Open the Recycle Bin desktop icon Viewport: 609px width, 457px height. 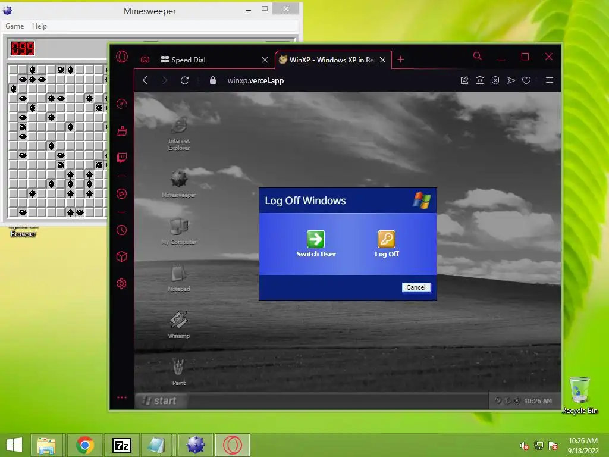(x=579, y=395)
